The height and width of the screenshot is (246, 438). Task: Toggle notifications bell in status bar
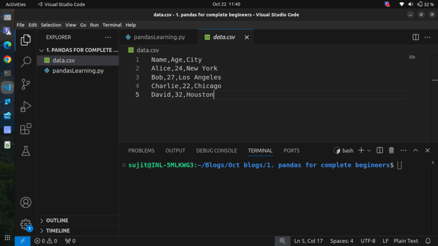[428, 241]
